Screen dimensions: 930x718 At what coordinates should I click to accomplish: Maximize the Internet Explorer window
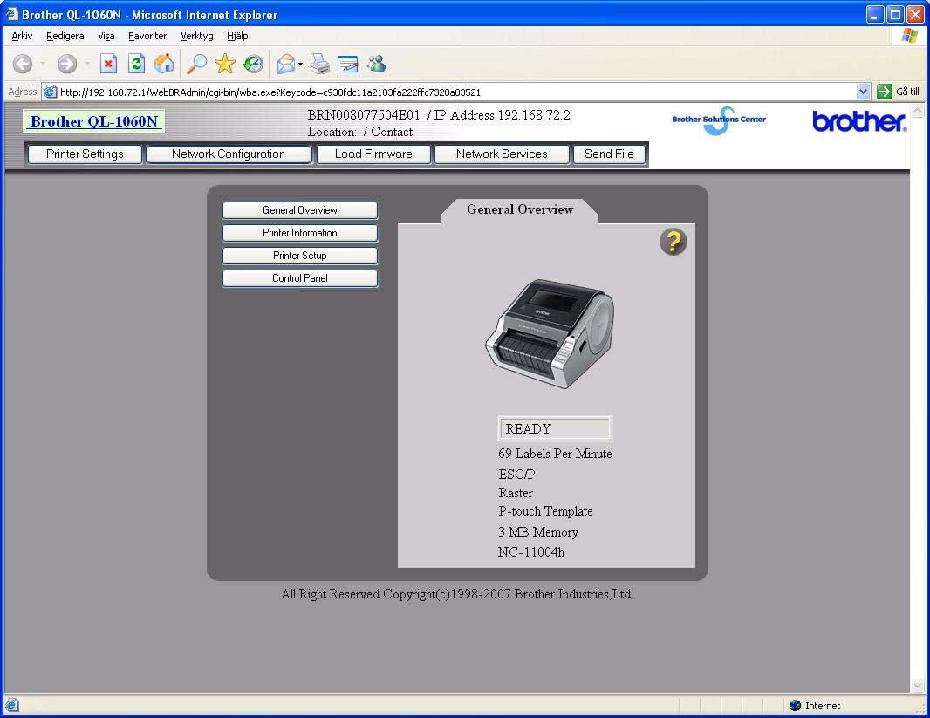[896, 14]
